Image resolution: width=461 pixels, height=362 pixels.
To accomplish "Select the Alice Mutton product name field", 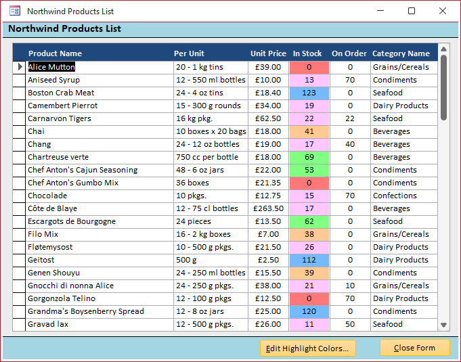I will [100, 67].
